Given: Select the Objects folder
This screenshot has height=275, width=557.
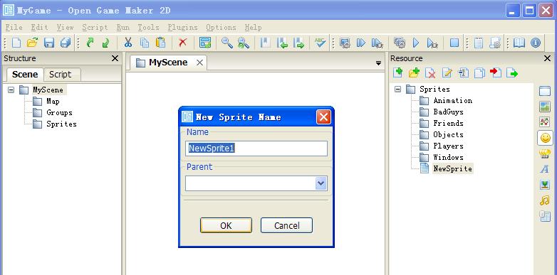Looking at the screenshot, I should coord(448,135).
